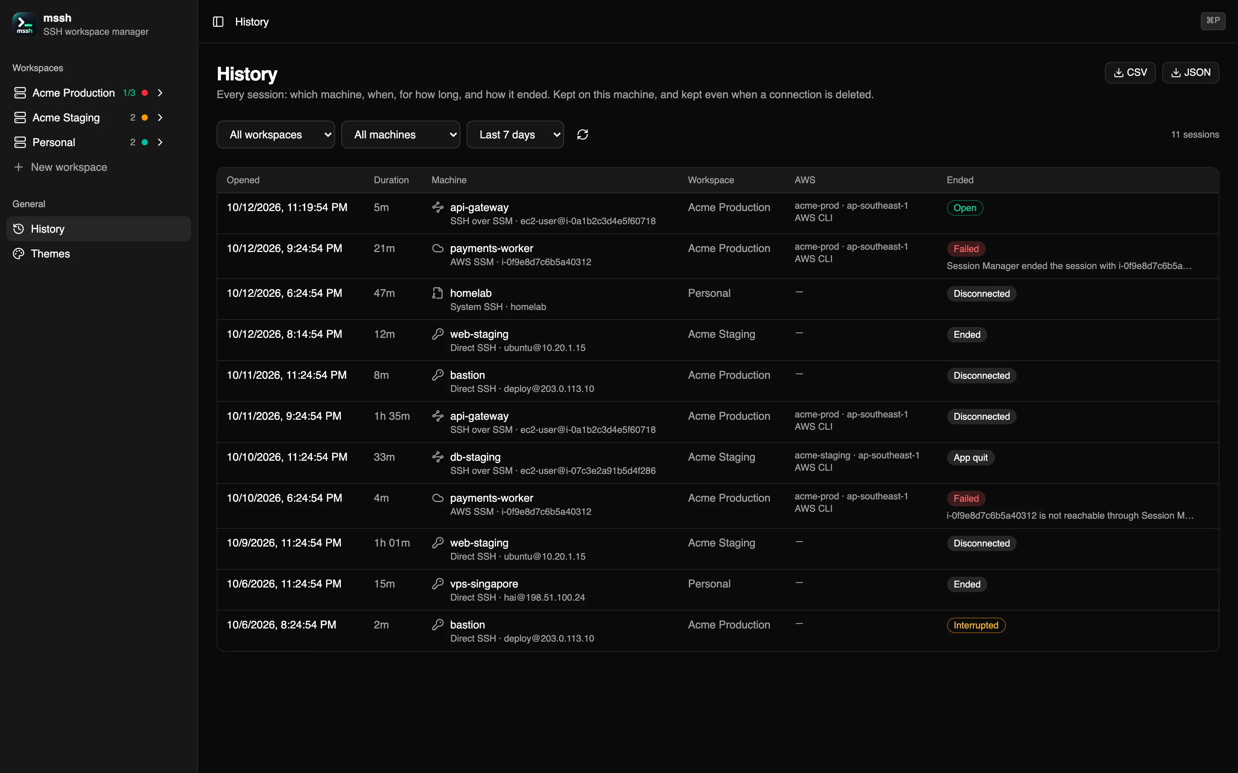Click the red status dot of Acme Production
Screen dimensions: 1238x773
click(x=145, y=92)
